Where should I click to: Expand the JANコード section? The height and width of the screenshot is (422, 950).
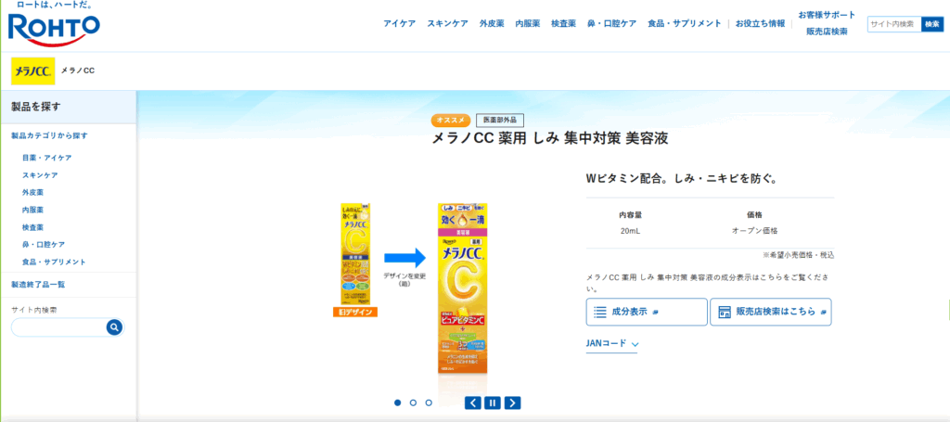(612, 344)
